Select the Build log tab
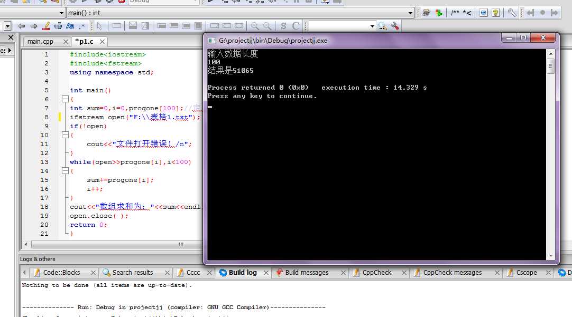Viewport: 572px width, 317px height. [243, 273]
